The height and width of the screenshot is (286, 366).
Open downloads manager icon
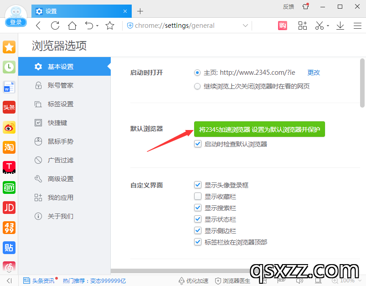(x=340, y=26)
